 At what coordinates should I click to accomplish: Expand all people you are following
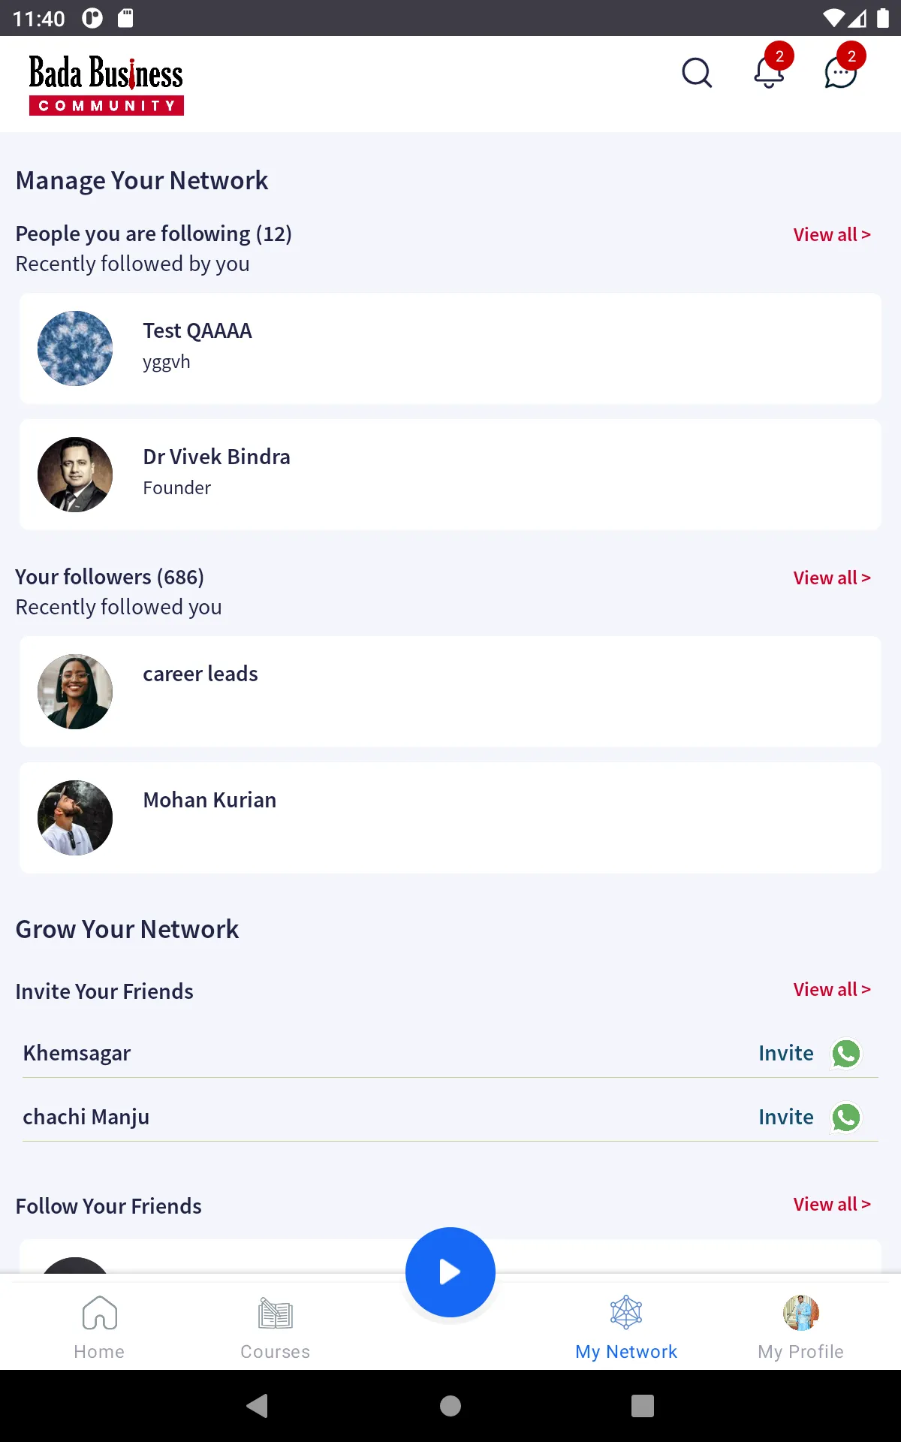click(831, 234)
